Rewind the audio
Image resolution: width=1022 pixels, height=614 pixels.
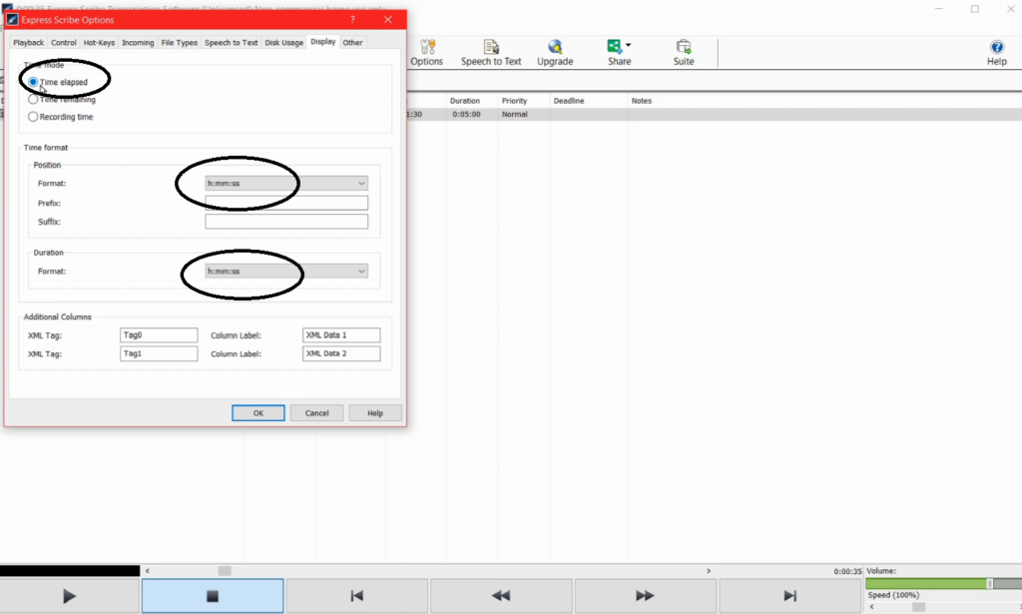coord(501,596)
